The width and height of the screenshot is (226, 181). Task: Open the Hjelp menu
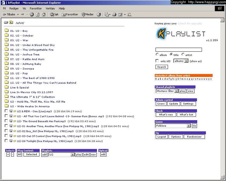(x=62, y=8)
